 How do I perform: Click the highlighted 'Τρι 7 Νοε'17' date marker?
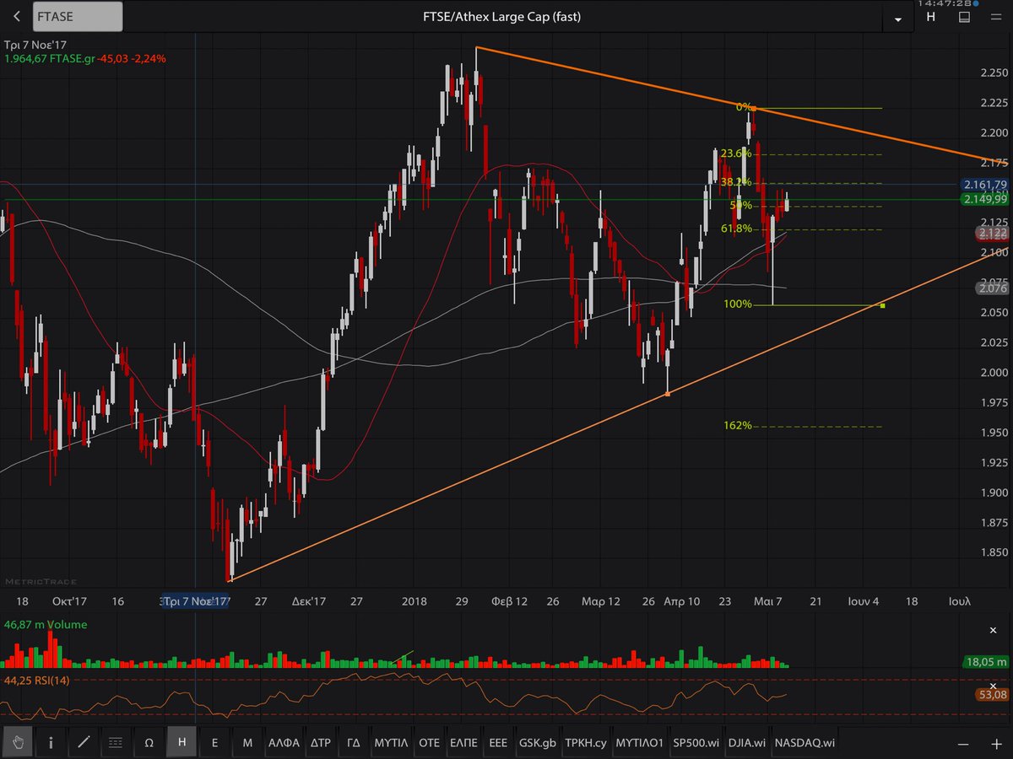coord(196,601)
